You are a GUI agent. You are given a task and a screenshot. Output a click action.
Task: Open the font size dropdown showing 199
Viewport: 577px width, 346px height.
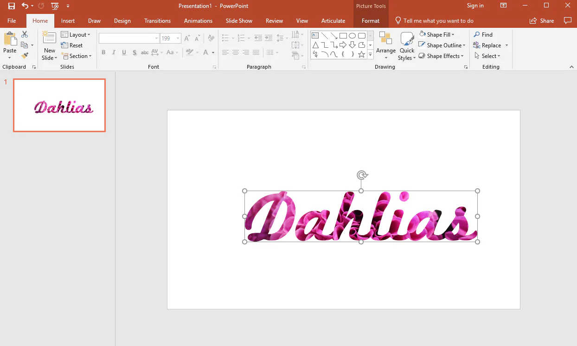click(178, 38)
